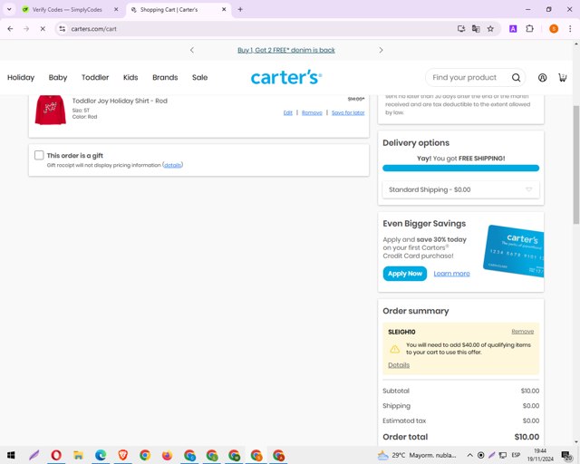Focus the Find your product search field
Viewport: 580px width, 464px height.
[469, 77]
